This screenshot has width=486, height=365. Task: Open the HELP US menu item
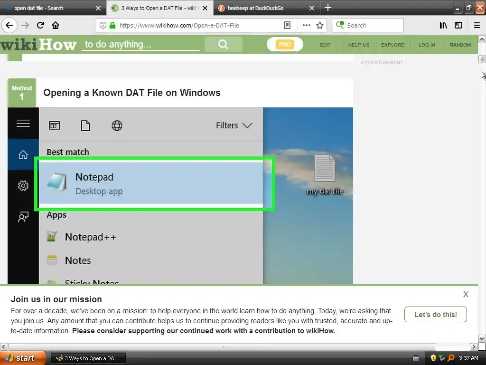click(x=359, y=45)
